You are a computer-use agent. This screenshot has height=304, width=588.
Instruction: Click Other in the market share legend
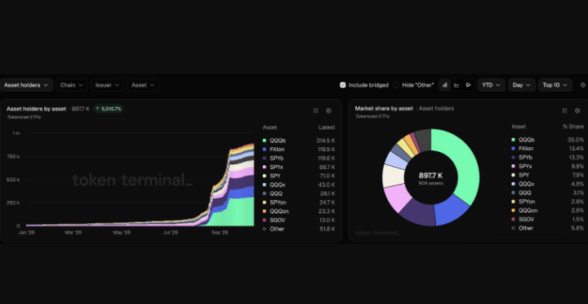pos(526,228)
